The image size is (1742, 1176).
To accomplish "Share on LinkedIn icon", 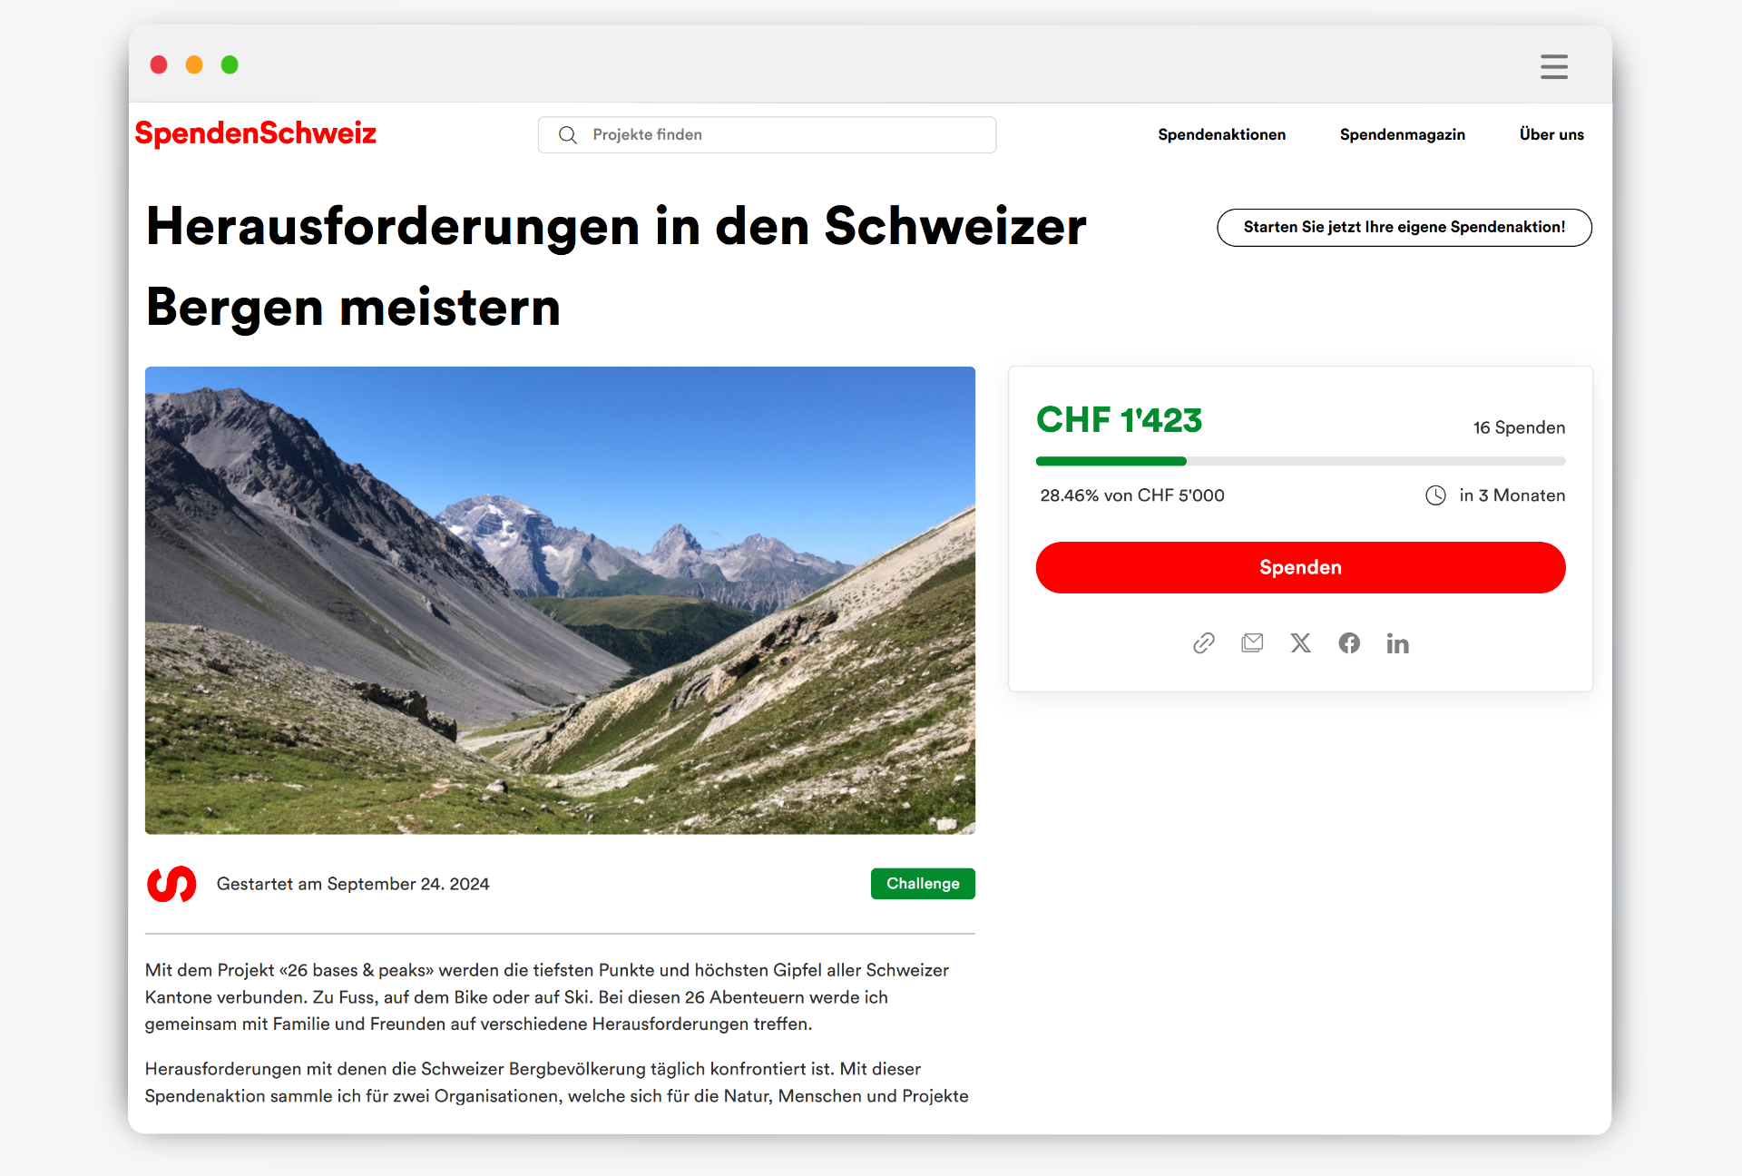I will [1397, 643].
